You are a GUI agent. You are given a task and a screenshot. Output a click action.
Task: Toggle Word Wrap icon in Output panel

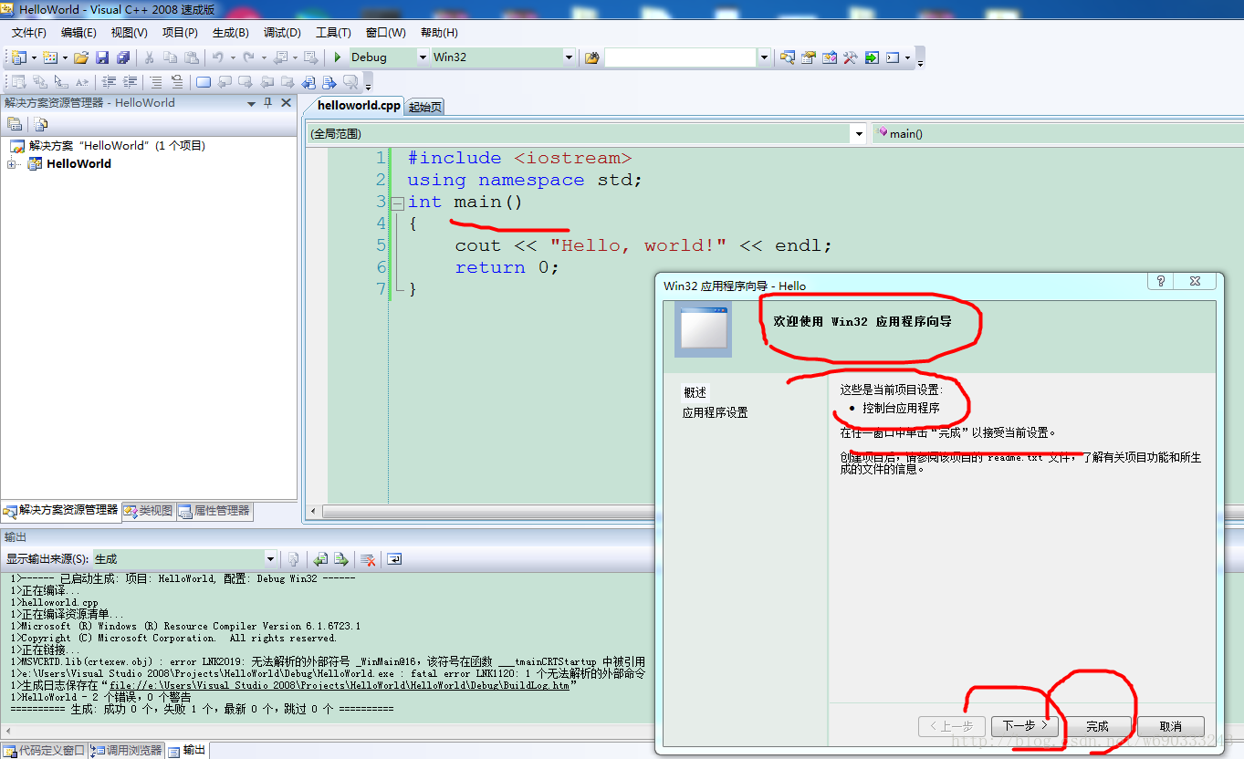pos(393,558)
